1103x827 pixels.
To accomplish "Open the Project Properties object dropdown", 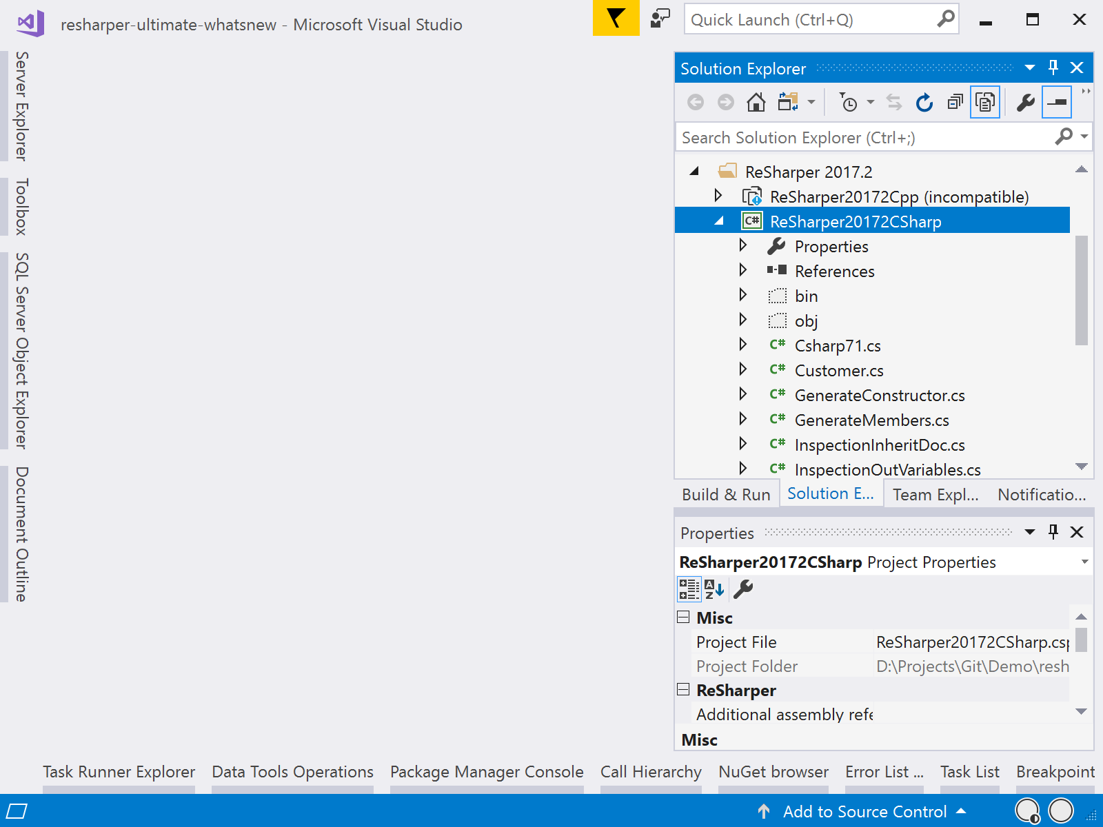I will (1085, 562).
